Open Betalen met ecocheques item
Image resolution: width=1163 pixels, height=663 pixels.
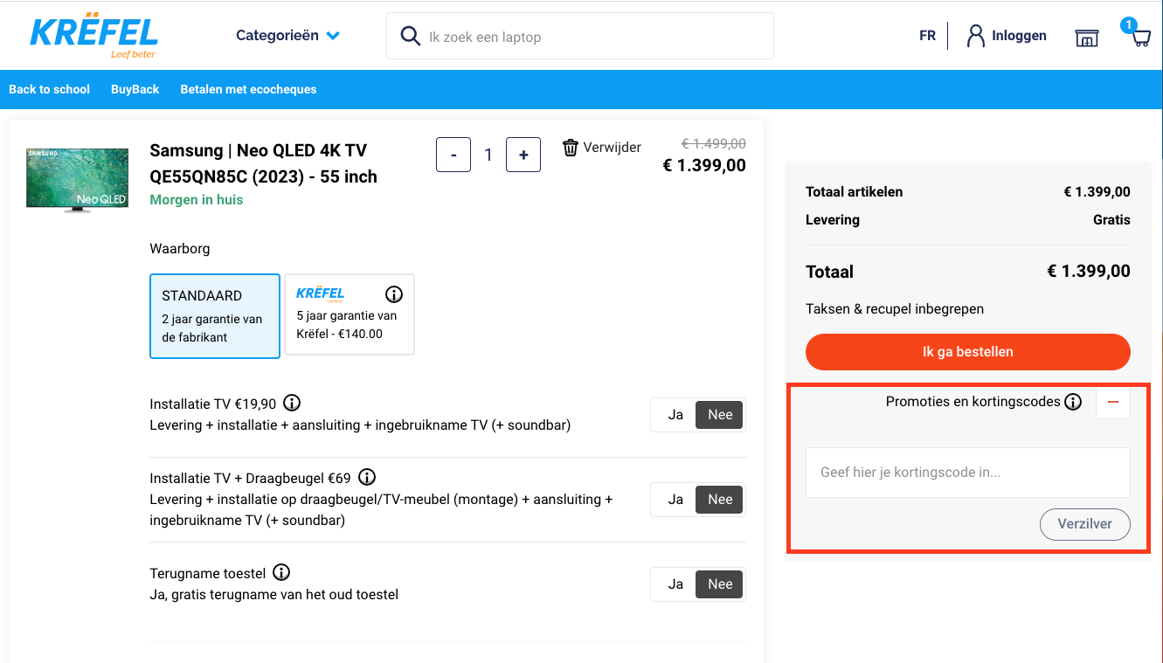pos(248,89)
